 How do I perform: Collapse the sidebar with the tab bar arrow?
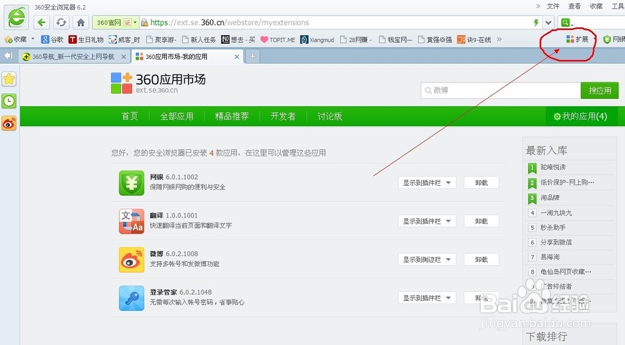click(8, 56)
